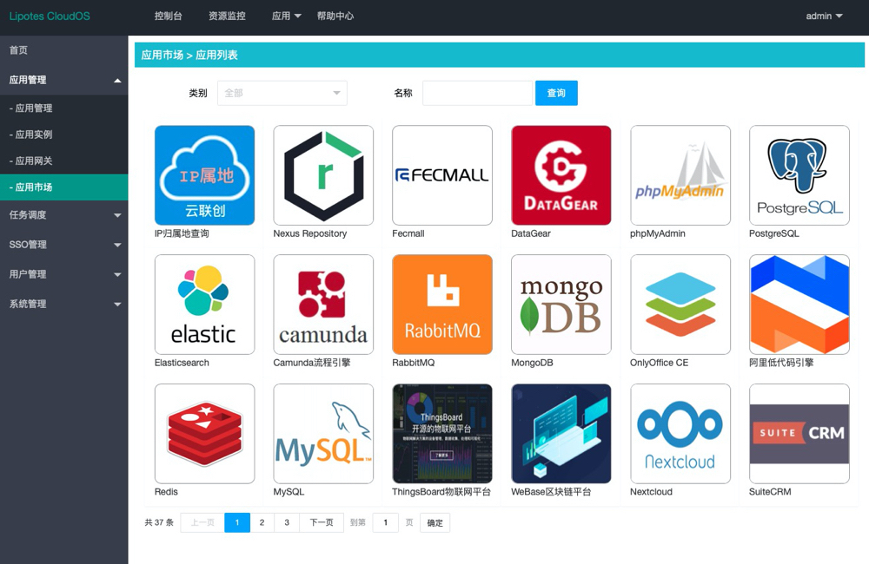Click the 下一页 next page button
This screenshot has height=564, width=869.
(322, 522)
